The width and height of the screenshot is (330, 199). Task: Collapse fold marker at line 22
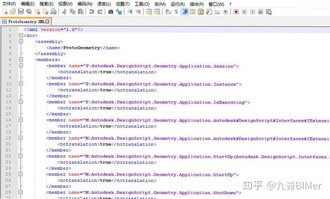coord(21,156)
